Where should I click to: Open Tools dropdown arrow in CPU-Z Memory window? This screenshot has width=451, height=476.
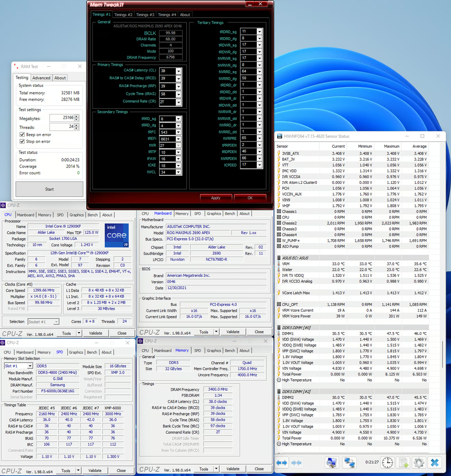click(x=216, y=469)
